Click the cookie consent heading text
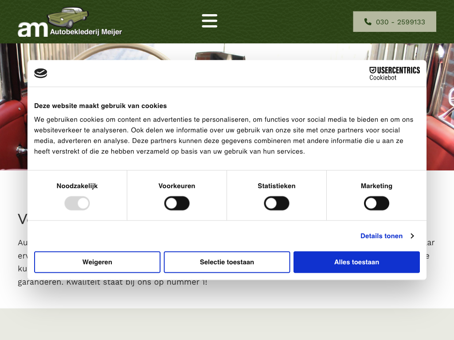 point(101,106)
